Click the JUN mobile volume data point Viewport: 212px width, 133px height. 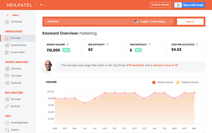tap(84, 103)
